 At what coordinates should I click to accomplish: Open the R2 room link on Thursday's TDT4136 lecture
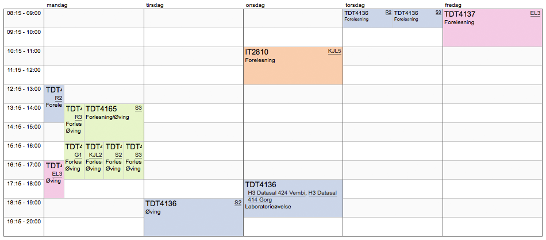point(389,12)
